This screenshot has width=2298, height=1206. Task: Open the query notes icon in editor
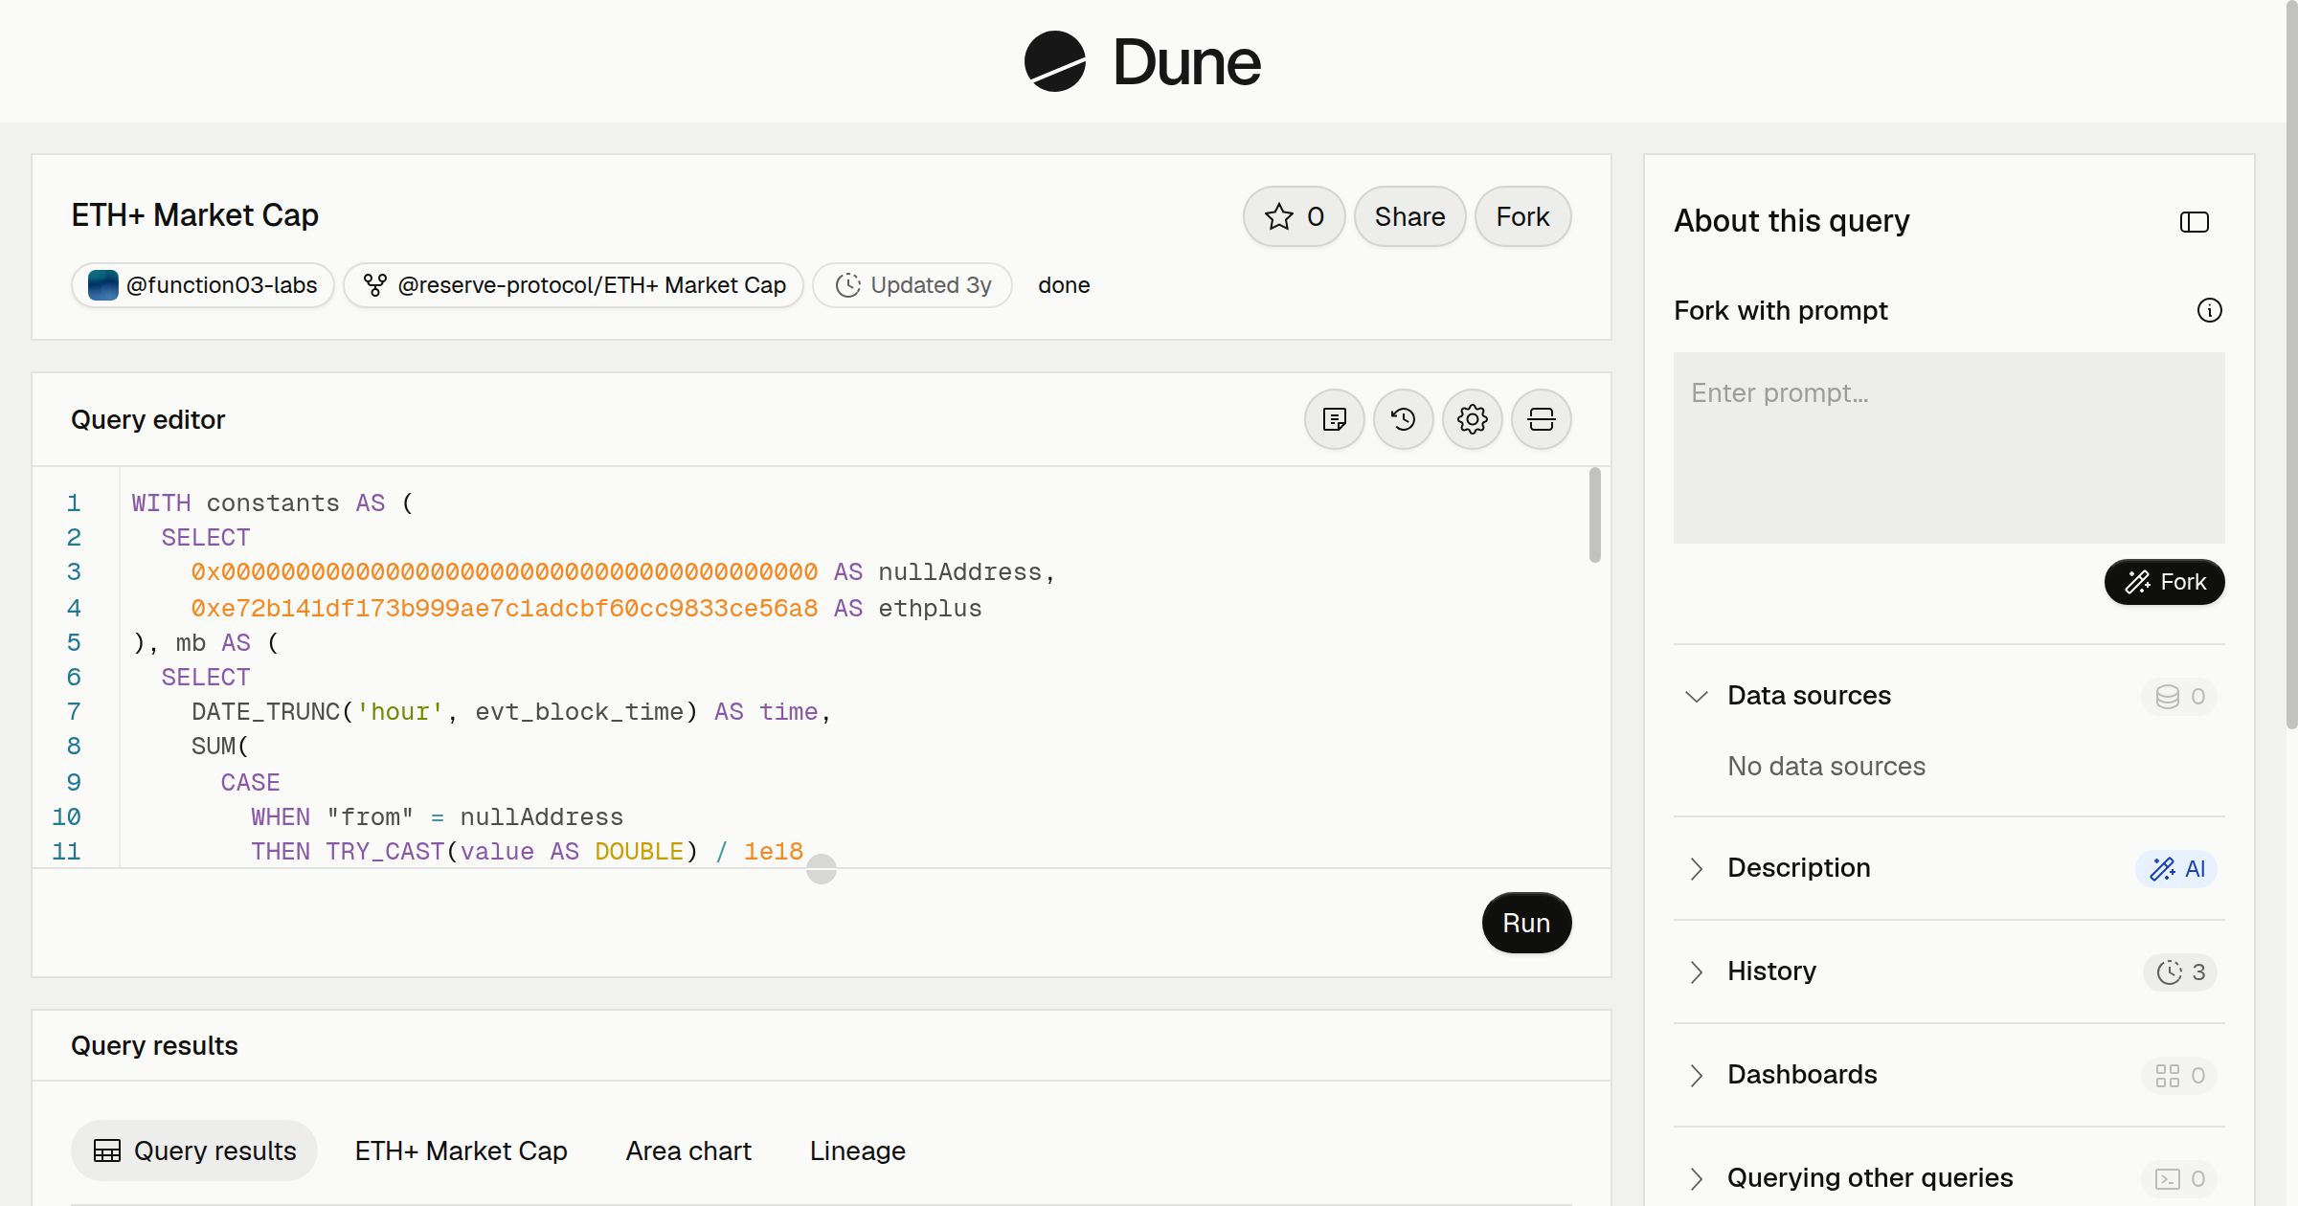(1335, 419)
